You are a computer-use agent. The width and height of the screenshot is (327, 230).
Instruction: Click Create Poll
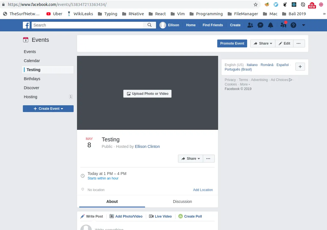(x=190, y=216)
